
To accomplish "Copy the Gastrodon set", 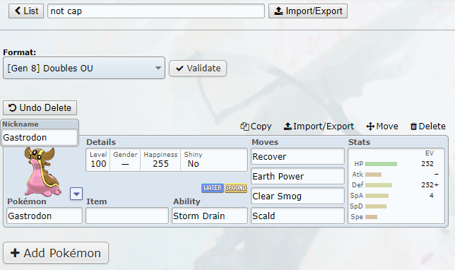I will pos(256,127).
